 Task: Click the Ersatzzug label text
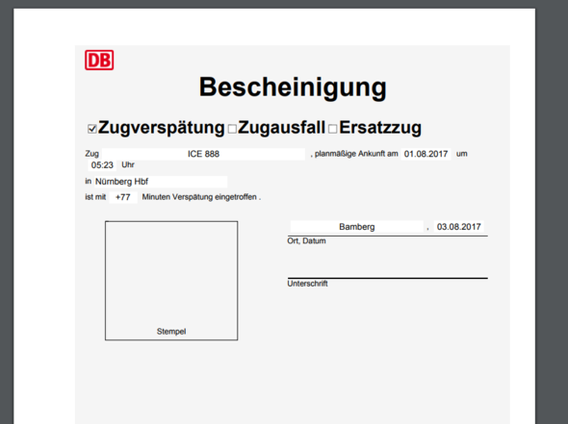[380, 128]
